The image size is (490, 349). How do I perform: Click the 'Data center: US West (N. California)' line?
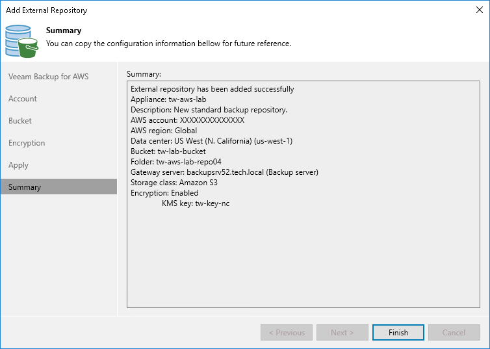[x=212, y=141]
